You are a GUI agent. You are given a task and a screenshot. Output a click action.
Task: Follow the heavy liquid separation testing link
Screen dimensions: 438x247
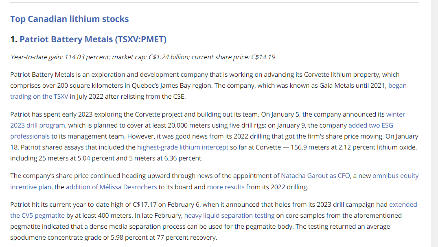click(229, 215)
